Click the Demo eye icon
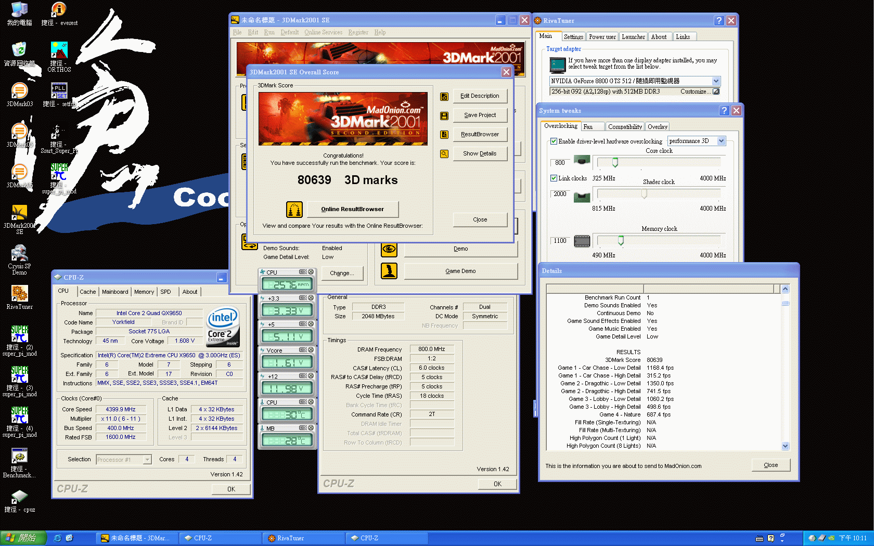This screenshot has width=874, height=546. (389, 249)
